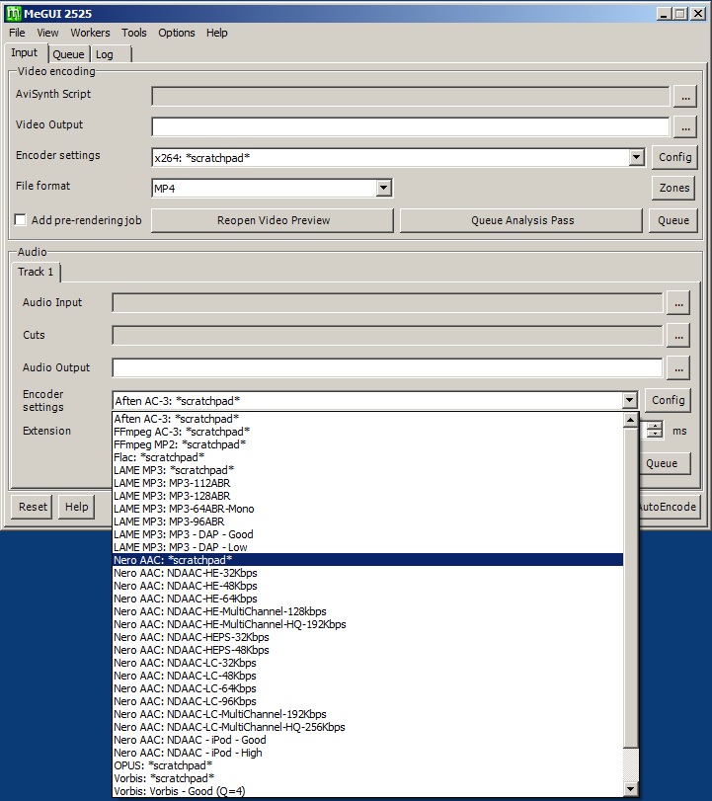Select FFmpeg AC-3: *scratchpad* option
The width and height of the screenshot is (712, 801).
pyautogui.click(x=367, y=432)
